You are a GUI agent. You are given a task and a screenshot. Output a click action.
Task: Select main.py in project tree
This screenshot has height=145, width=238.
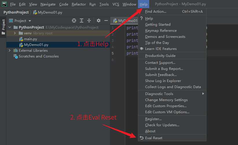point(30,39)
